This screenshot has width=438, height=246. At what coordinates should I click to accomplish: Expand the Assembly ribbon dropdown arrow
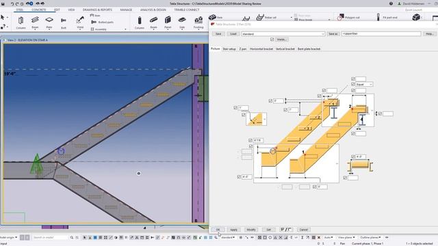(125, 29)
